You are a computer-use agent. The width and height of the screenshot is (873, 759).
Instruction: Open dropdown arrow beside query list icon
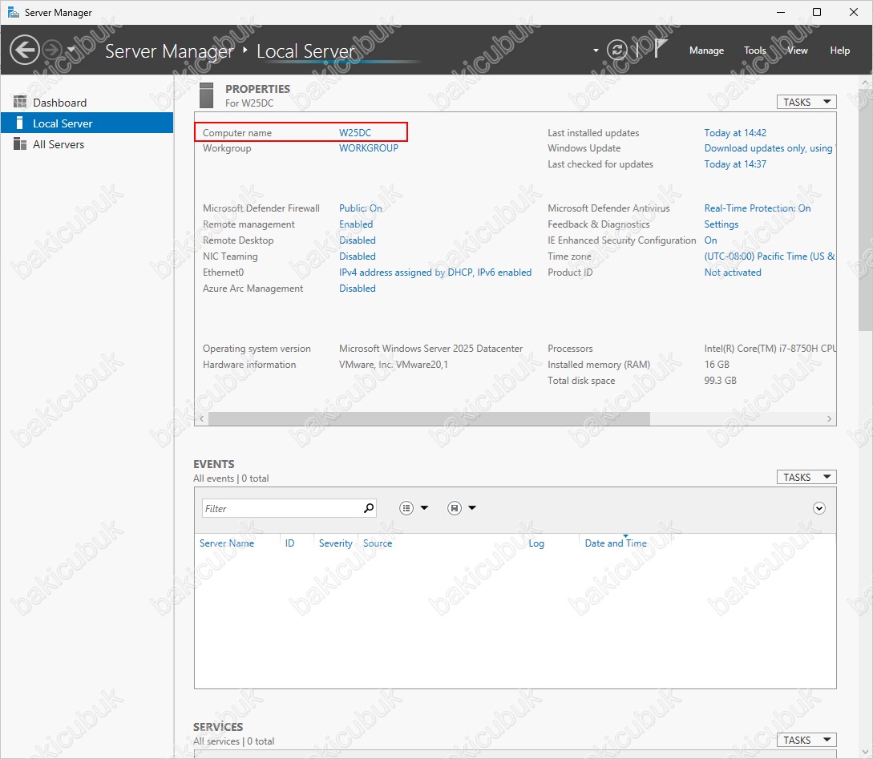point(424,507)
